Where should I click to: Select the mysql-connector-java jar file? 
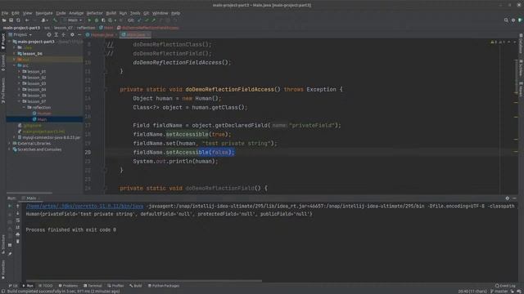tap(51, 137)
